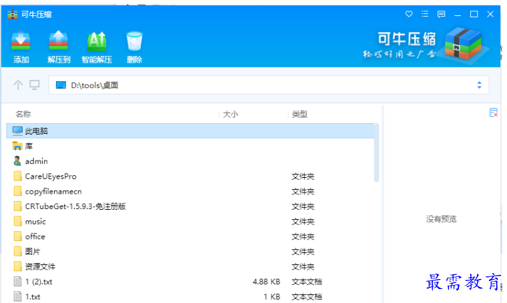This screenshot has height=303, width=507.
Task: Select the CareUEyesPro folder
Action: point(50,176)
